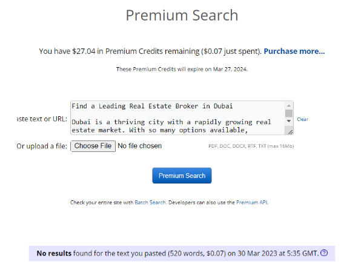
Task: Run the blue Premium Search button
Action: tap(182, 176)
